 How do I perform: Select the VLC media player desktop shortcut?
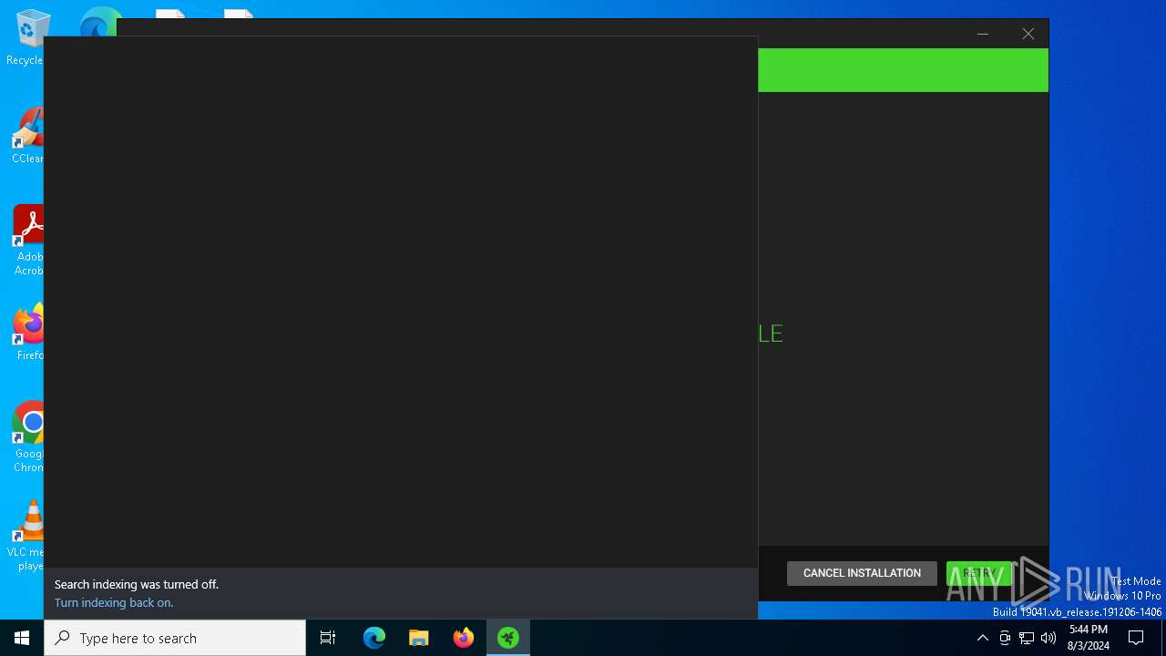point(27,536)
